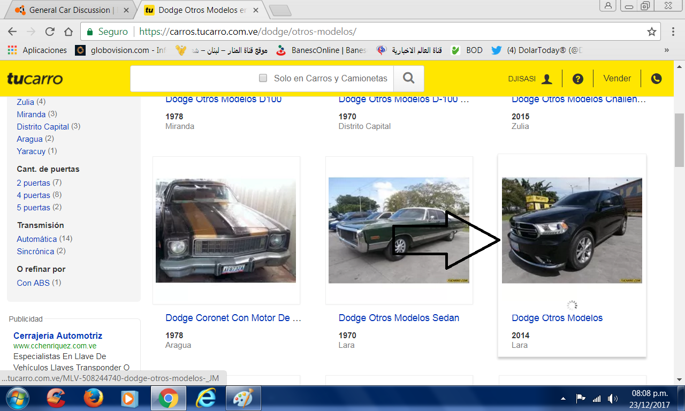Screen dimensions: 685x411
Task: Filter by 5 puertas
Action: click(33, 207)
